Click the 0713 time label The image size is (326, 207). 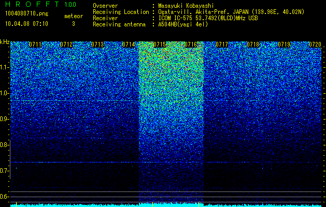pyautogui.click(x=97, y=45)
